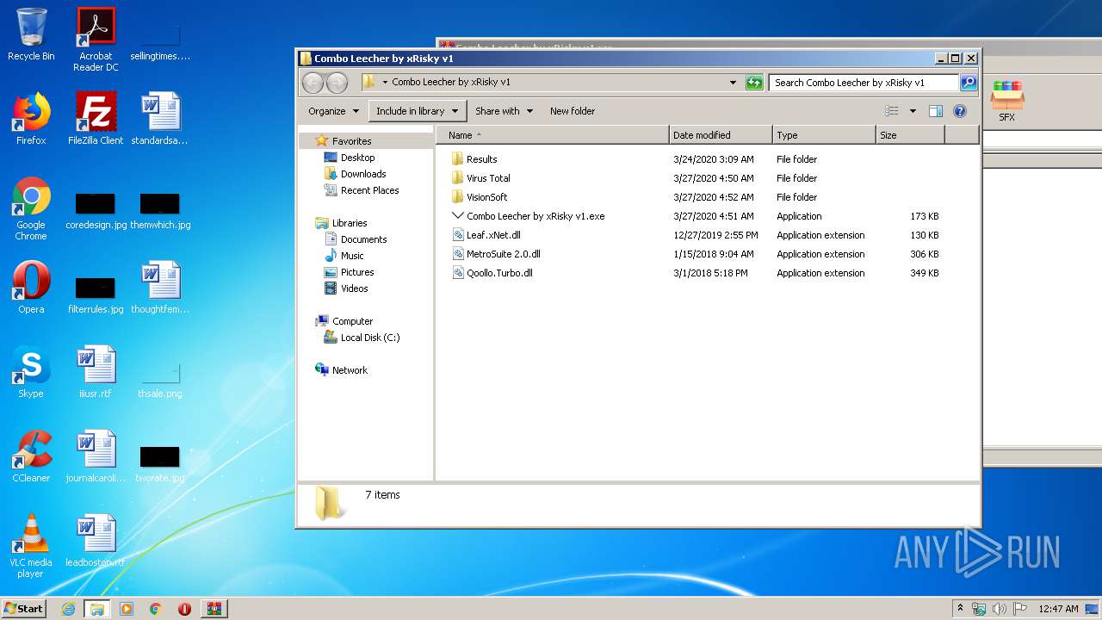
Task: Select filterrules.jpg on the desktop
Action: coord(96,296)
